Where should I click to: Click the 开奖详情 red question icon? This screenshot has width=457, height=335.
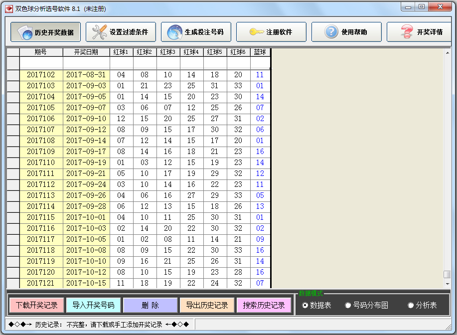point(407,32)
